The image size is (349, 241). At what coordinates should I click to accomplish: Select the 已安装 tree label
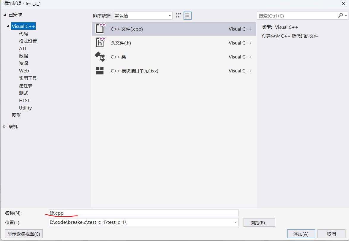point(15,15)
